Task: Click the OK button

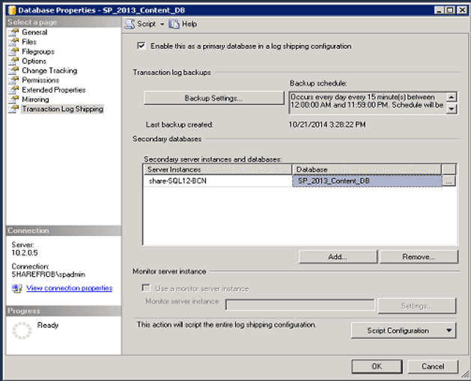Action: pos(377,366)
